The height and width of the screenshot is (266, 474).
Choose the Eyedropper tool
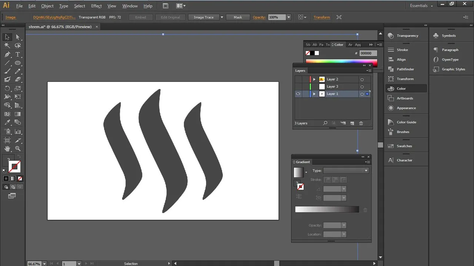(x=7, y=123)
